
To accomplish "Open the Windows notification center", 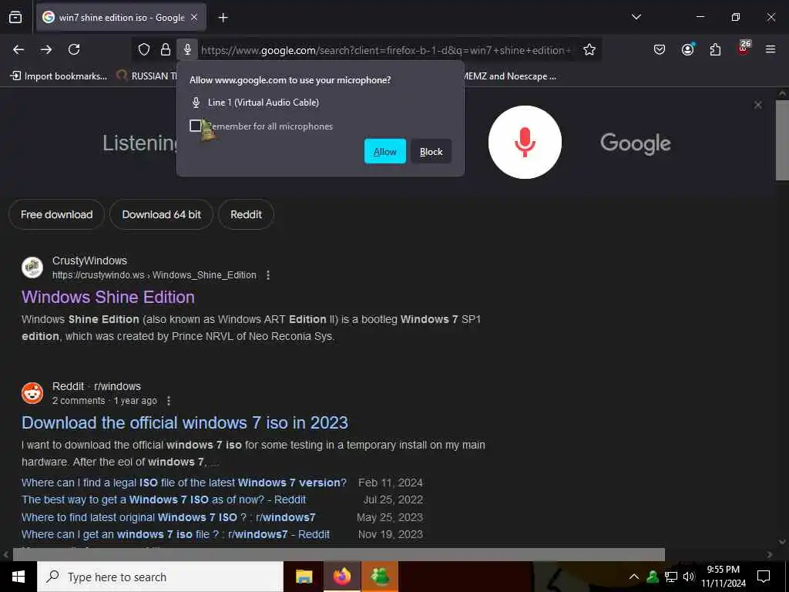I will (x=764, y=577).
